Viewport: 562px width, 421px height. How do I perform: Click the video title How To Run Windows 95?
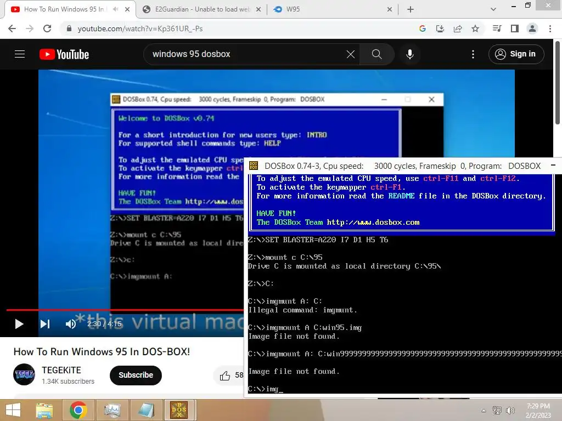click(102, 351)
